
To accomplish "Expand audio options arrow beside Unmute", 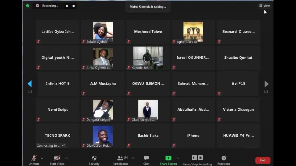I will (42, 158).
